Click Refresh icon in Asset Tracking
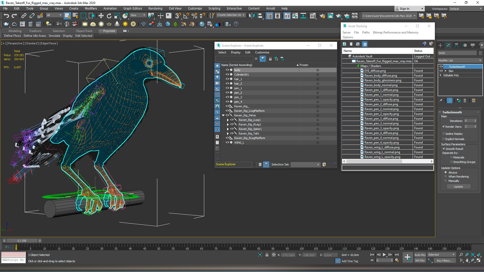484x272 pixels. pyautogui.click(x=344, y=44)
